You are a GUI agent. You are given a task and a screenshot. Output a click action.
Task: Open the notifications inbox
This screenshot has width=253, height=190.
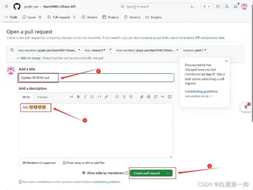[x=235, y=7]
